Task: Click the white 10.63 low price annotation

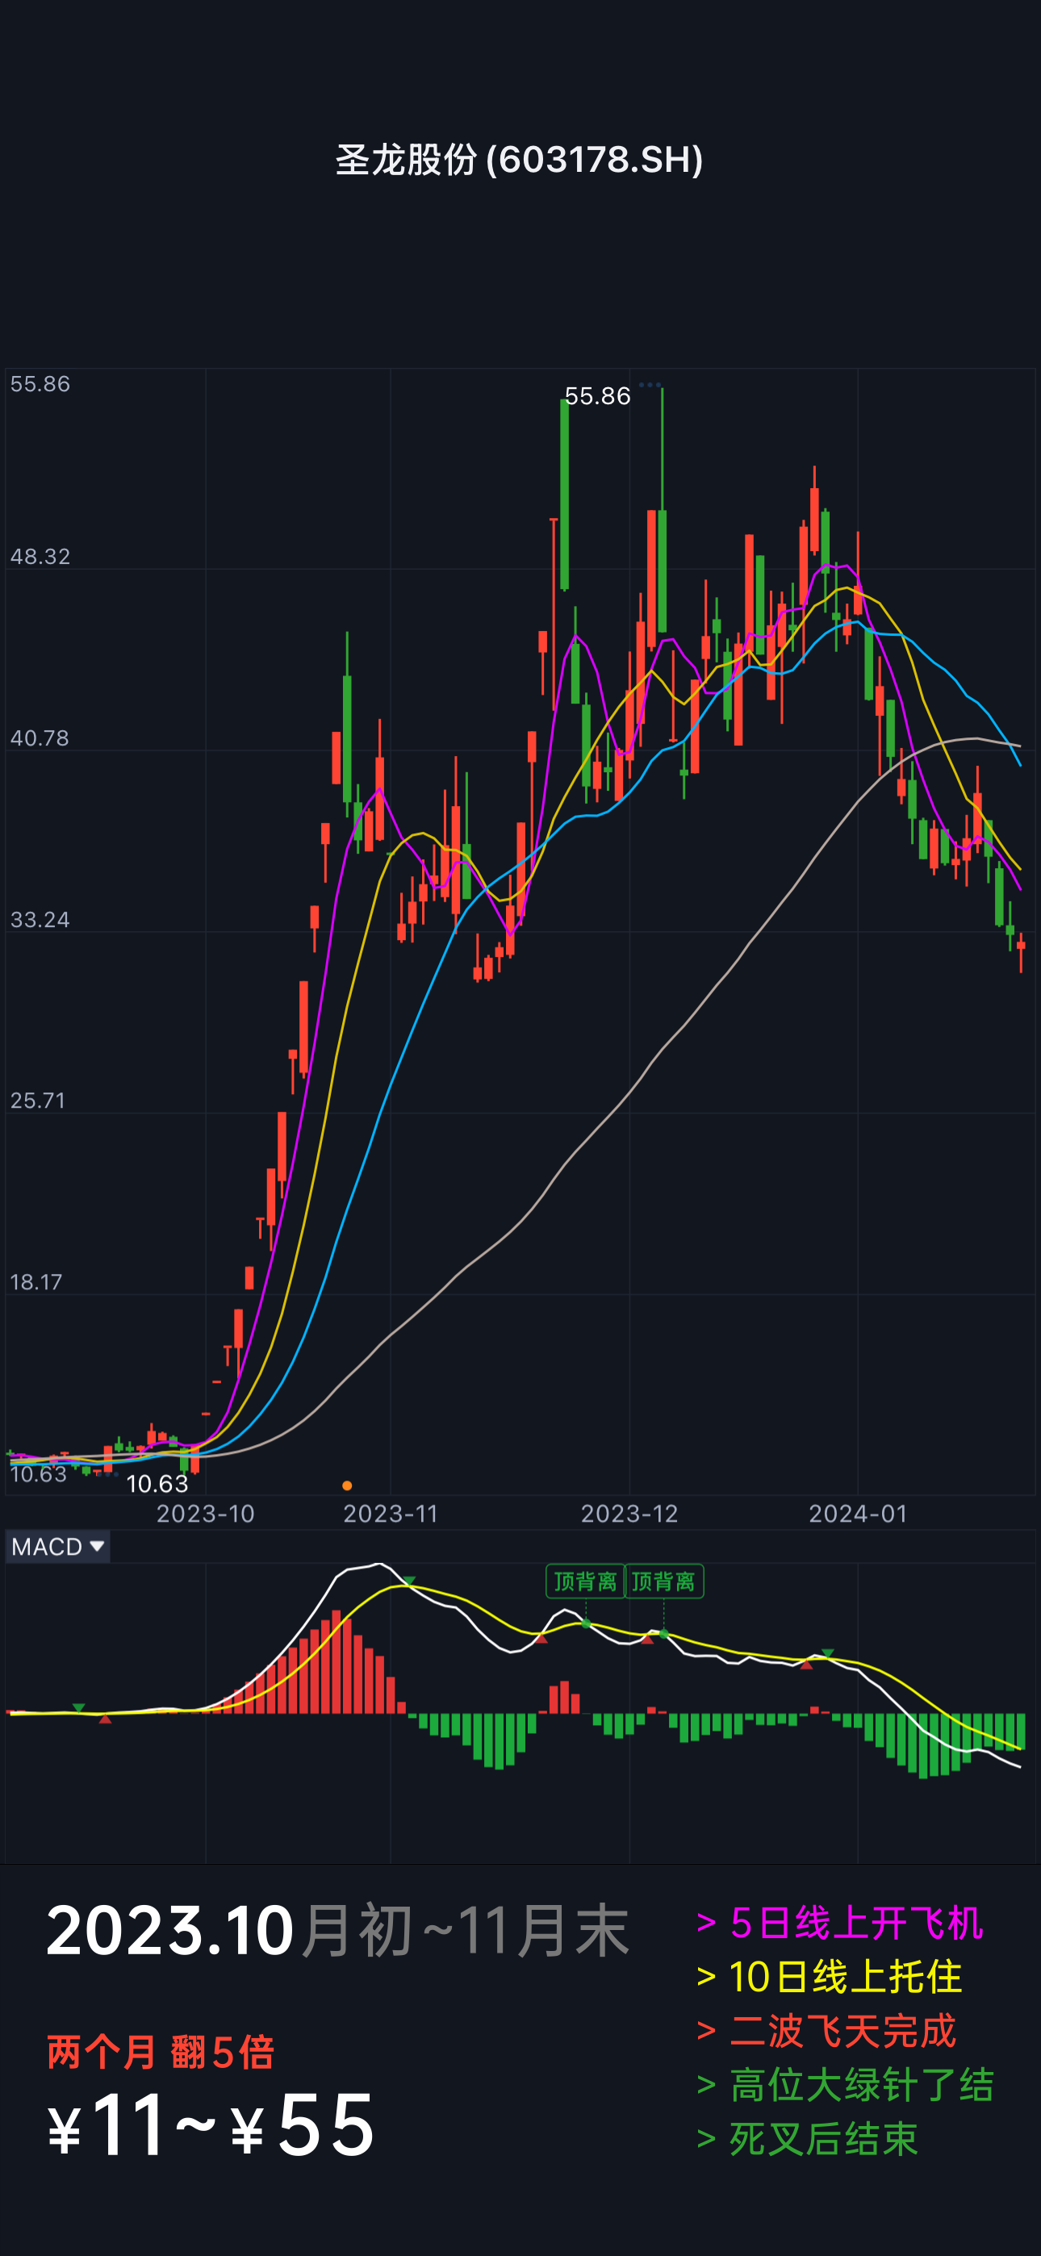Action: (157, 1484)
